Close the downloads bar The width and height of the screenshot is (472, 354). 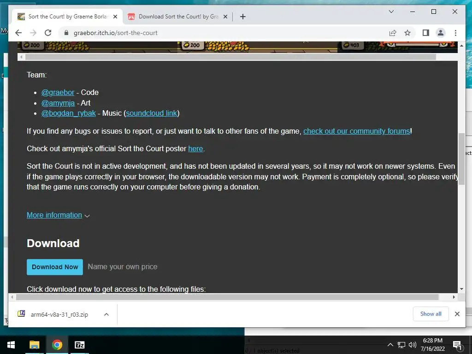click(x=457, y=314)
